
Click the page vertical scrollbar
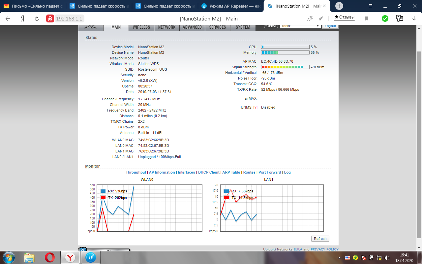click(419, 144)
